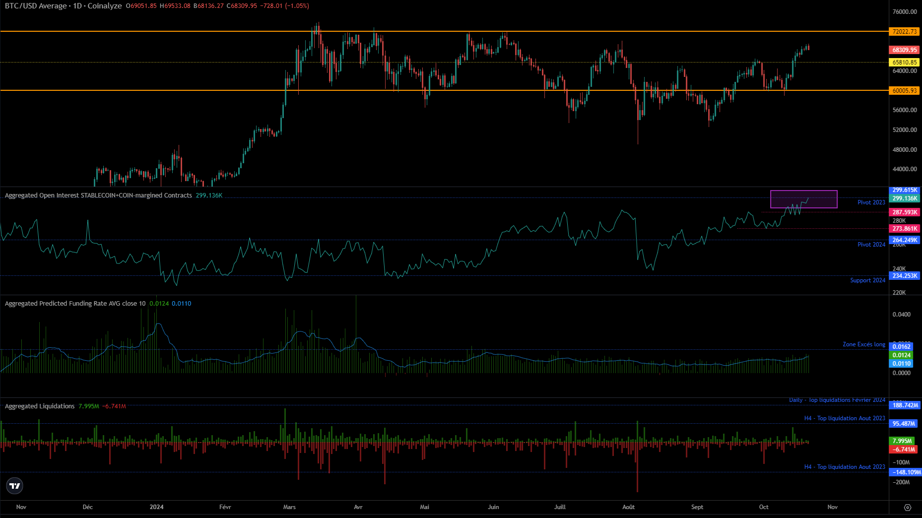Select the Aggregated Liquidations indicator title
The height and width of the screenshot is (518, 922).
point(40,406)
